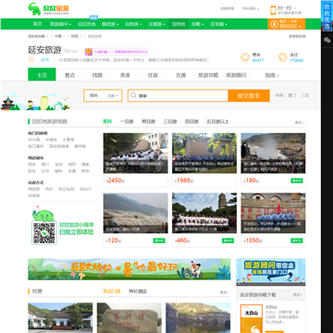Click hot search link 厦门

pos(292,95)
